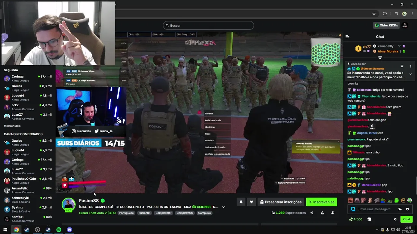
Task: Click the share stream icon
Action: click(x=312, y=213)
